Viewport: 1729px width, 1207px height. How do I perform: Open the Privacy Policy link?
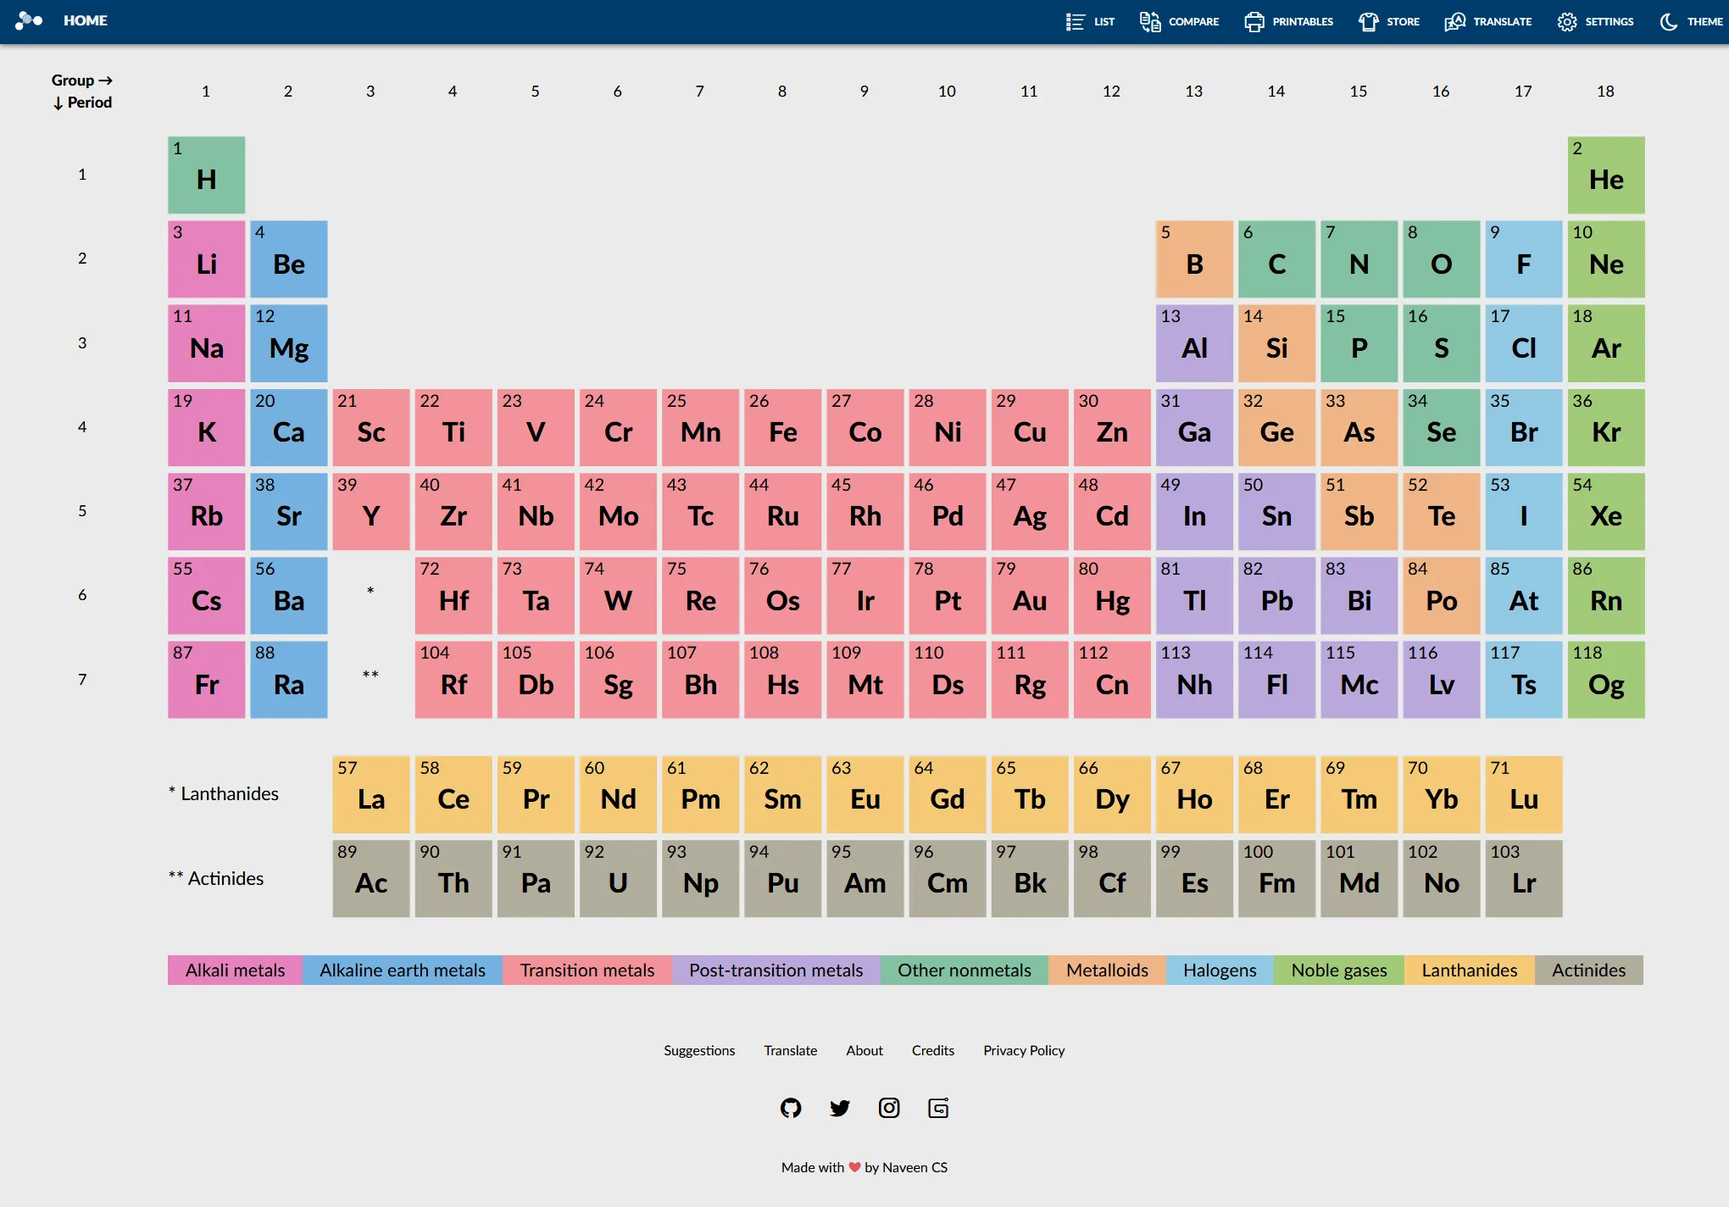pos(1023,1050)
